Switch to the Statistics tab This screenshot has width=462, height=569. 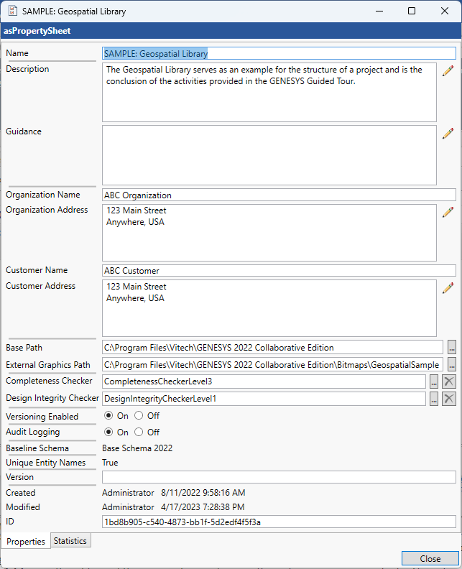pos(70,541)
